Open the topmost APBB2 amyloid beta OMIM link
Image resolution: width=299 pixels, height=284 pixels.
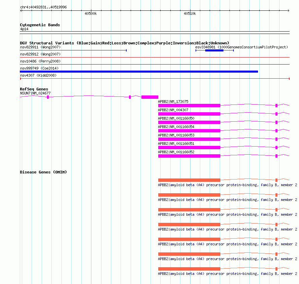[x=227, y=185]
